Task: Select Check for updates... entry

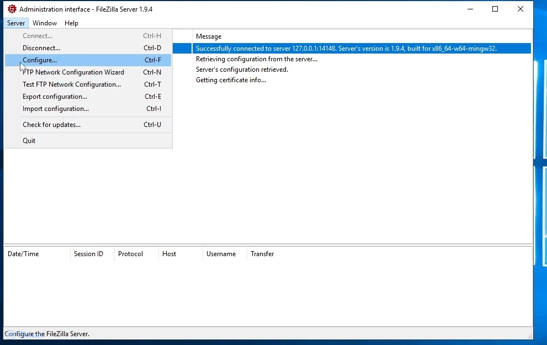Action: pos(51,125)
